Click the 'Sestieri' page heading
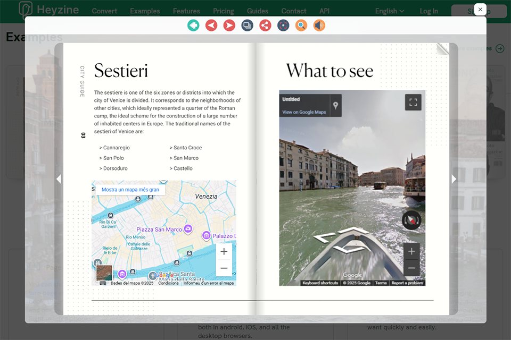This screenshot has height=340, width=511. [x=121, y=71]
